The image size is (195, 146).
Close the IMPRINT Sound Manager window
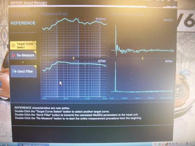(174, 4)
